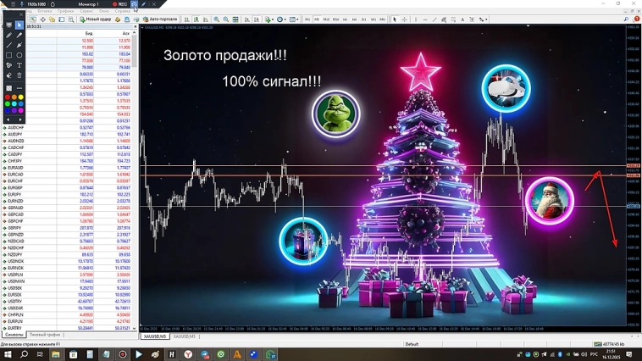
Task: Select the straight line drawing tool
Action: (x=9, y=45)
